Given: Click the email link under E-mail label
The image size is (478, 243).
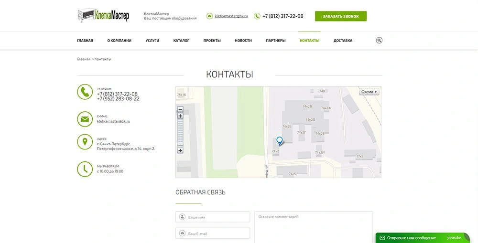Looking at the screenshot, I should coord(113,121).
